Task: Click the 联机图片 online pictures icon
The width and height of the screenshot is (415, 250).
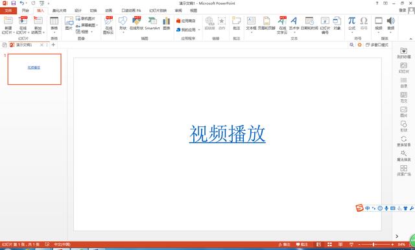Action: click(x=85, y=19)
